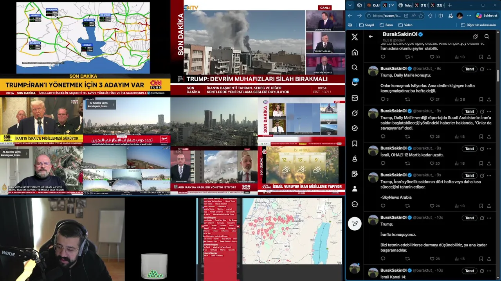Image resolution: width=501 pixels, height=281 pixels.
Task: Open browser profile avatar
Action: (460, 16)
